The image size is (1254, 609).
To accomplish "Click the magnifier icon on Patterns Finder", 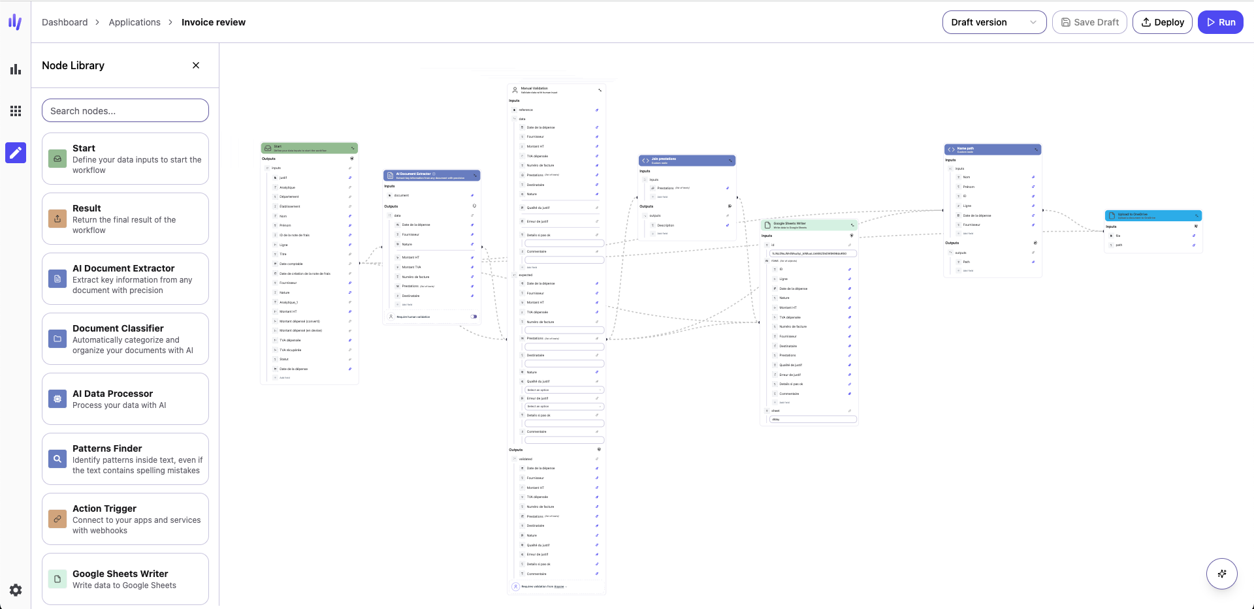I will tap(57, 459).
